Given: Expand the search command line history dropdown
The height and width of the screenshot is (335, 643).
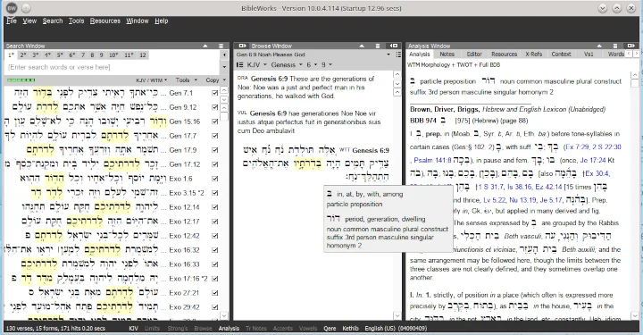Looking at the screenshot, I should click(x=224, y=67).
